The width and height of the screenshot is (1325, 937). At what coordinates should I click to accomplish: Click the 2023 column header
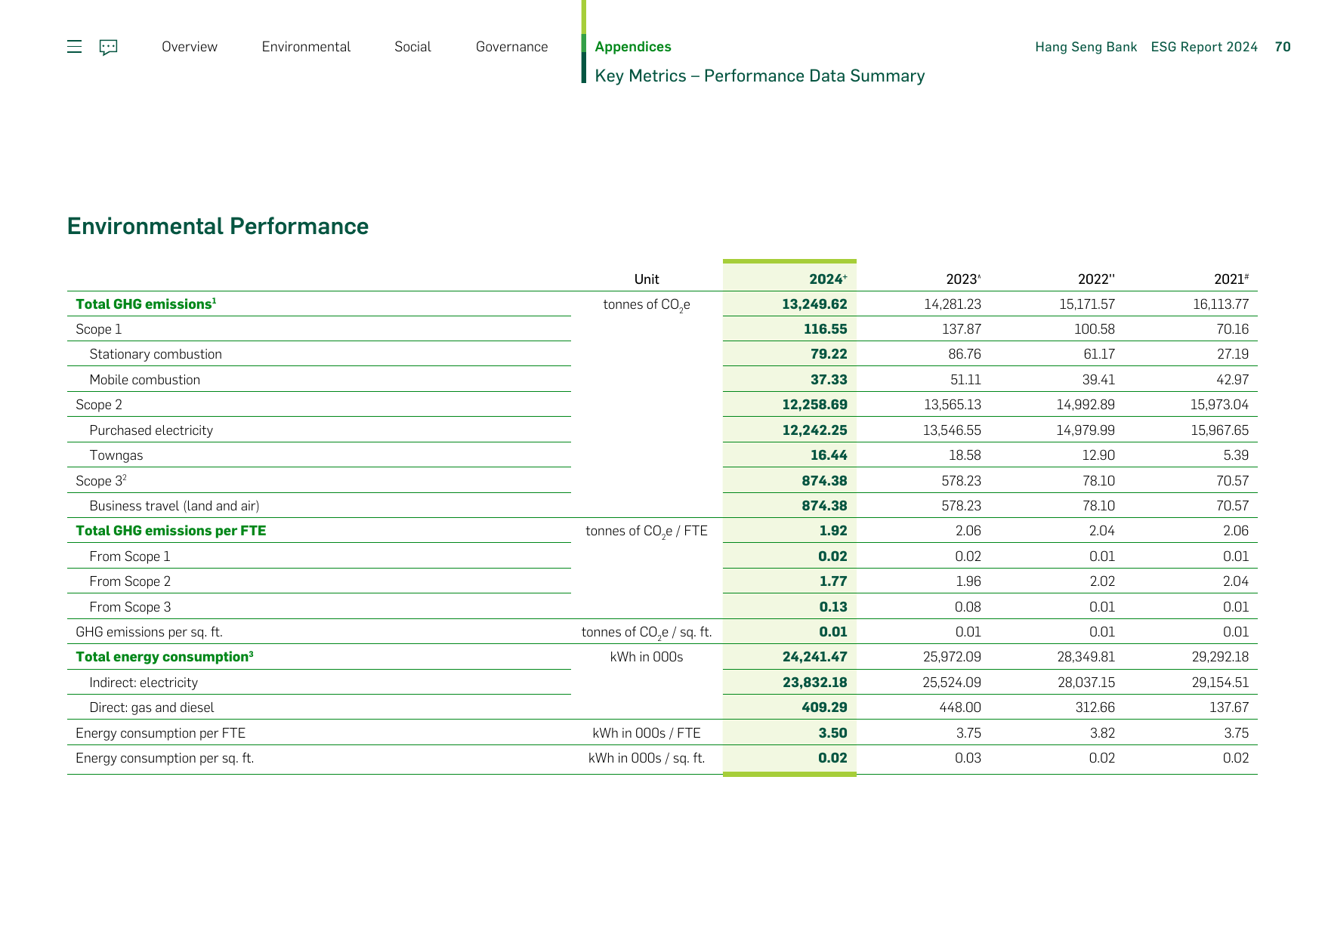pyautogui.click(x=963, y=279)
